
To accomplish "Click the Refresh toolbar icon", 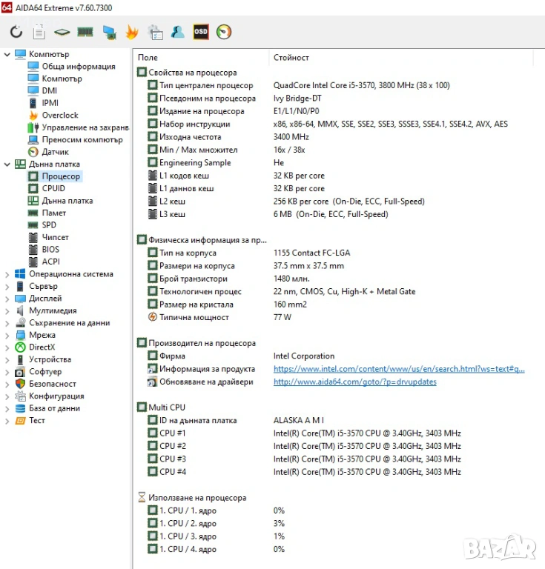I will tap(16, 32).
